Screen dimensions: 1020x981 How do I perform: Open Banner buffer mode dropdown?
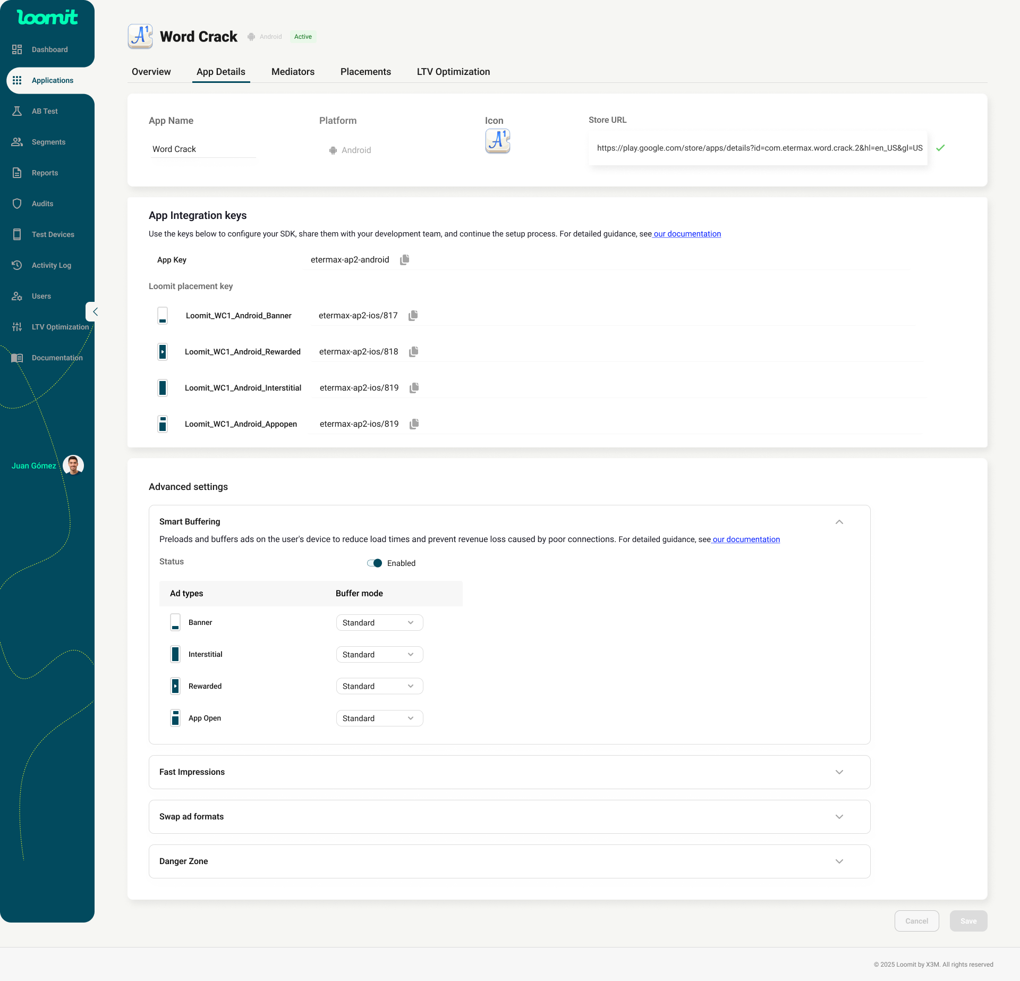click(x=379, y=623)
